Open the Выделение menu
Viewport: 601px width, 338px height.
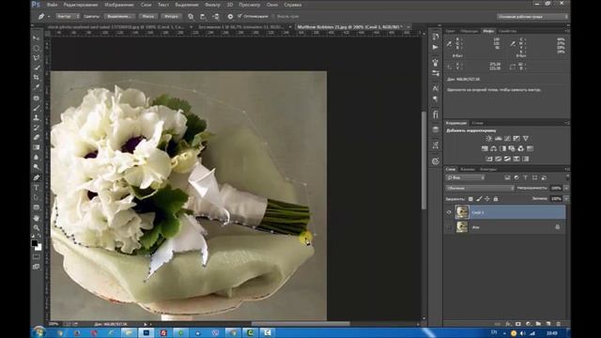(187, 5)
